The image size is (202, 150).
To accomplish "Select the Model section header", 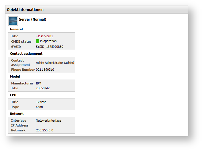I will pyautogui.click(x=15, y=76).
